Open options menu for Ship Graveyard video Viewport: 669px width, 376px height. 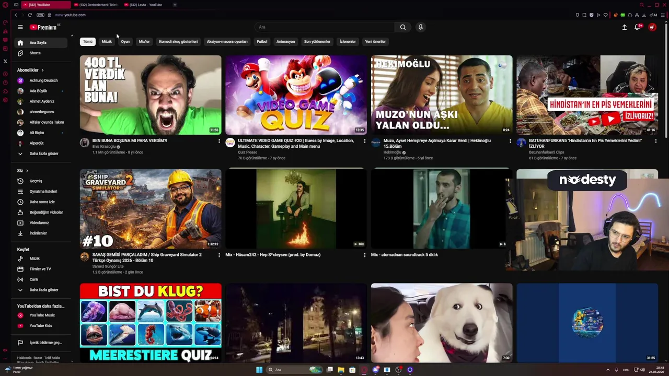(x=219, y=255)
